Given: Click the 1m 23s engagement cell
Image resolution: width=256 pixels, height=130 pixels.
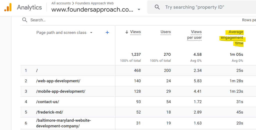Looking at the screenshot, I should coord(236,91).
